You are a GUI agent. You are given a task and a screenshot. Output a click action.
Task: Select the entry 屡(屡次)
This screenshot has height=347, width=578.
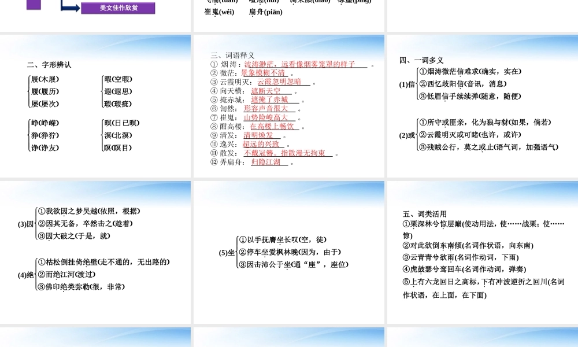[x=45, y=104]
